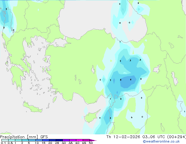Image resolution: width=186 pixels, height=144 pixels.
Task: Click the 20–25 mm legend color swatch
Action: coord(53,140)
